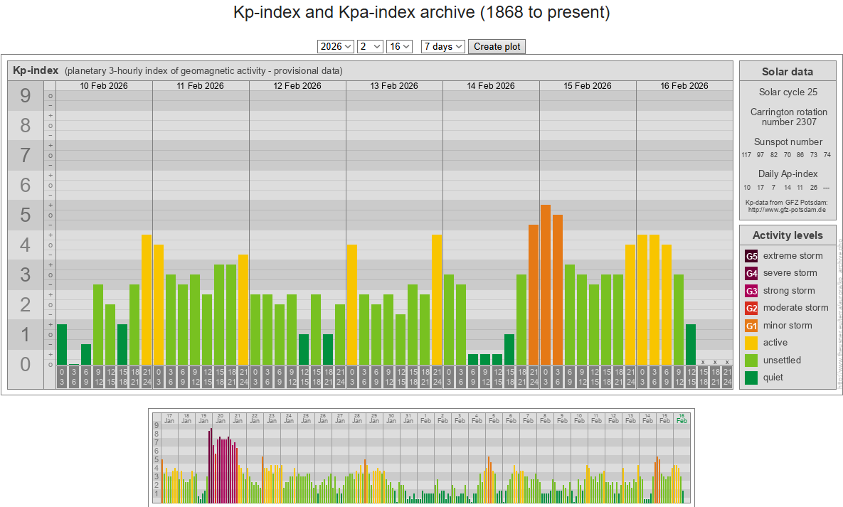Click the G4 severe storm legend icon
This screenshot has width=843, height=507.
click(751, 273)
